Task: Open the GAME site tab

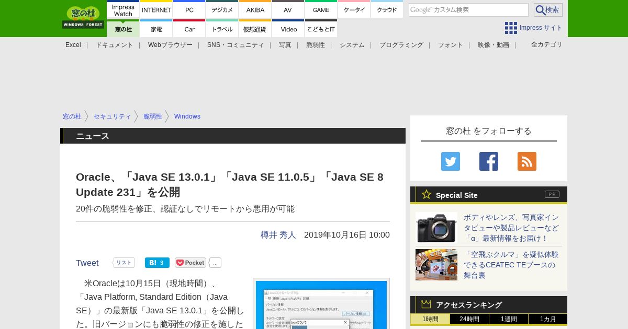Action: point(321,10)
